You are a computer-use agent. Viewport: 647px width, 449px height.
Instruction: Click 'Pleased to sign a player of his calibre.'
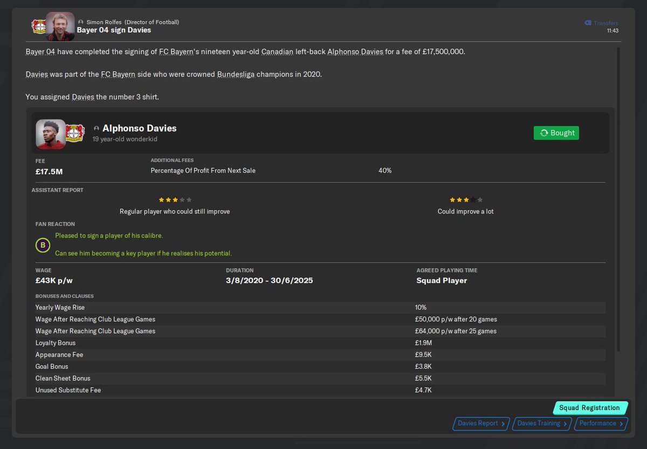point(109,236)
